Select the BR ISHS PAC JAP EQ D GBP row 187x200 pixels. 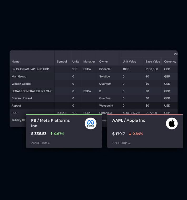click(x=30, y=69)
